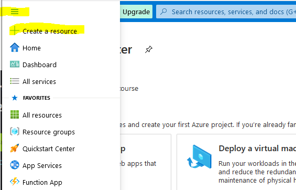The image size is (296, 190).
Task: Click the magnifier search icon
Action: pyautogui.click(x=163, y=12)
